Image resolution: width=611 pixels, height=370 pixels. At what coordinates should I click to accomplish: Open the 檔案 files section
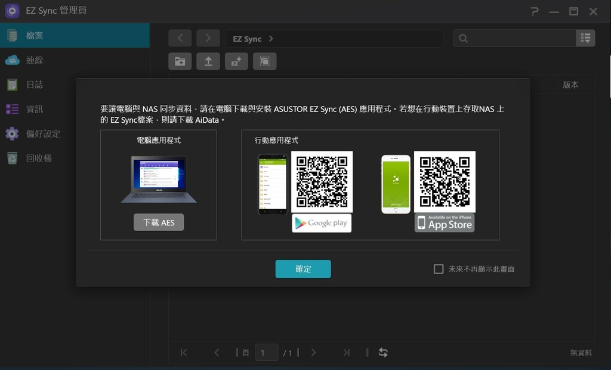75,35
